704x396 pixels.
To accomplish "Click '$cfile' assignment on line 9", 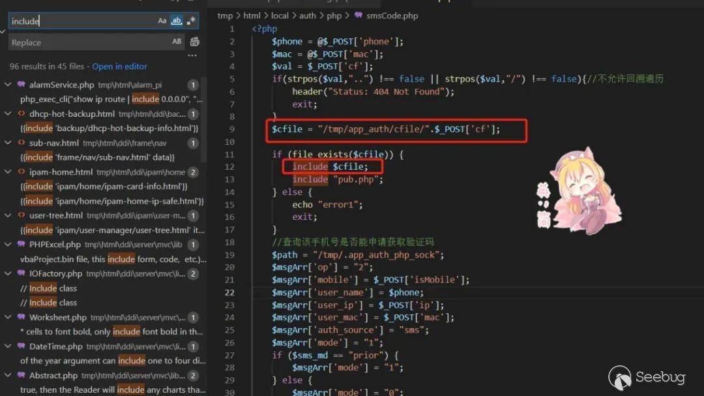I will (386, 129).
